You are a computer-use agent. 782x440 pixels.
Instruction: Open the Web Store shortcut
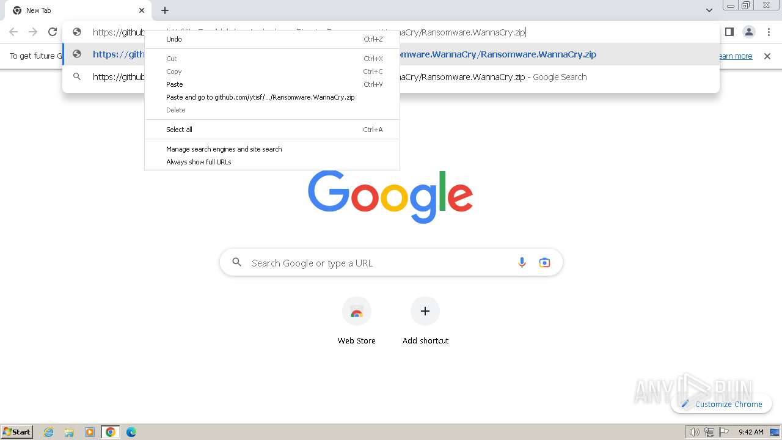coord(357,321)
